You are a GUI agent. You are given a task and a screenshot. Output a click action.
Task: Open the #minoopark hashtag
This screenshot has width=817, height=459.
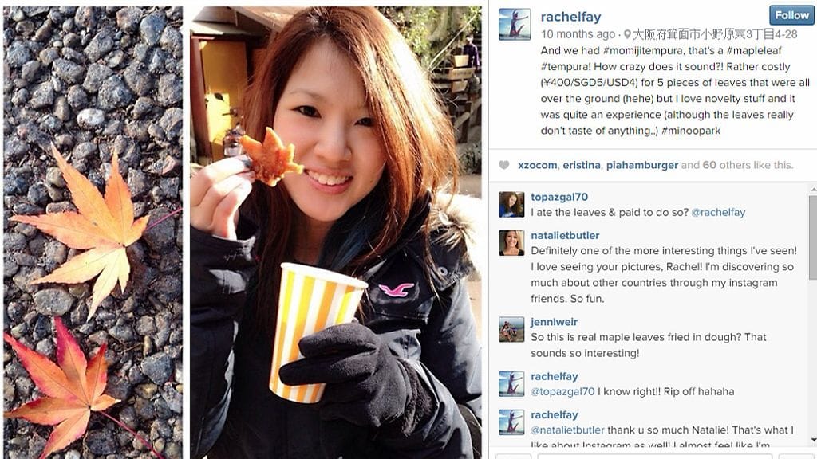(x=691, y=131)
